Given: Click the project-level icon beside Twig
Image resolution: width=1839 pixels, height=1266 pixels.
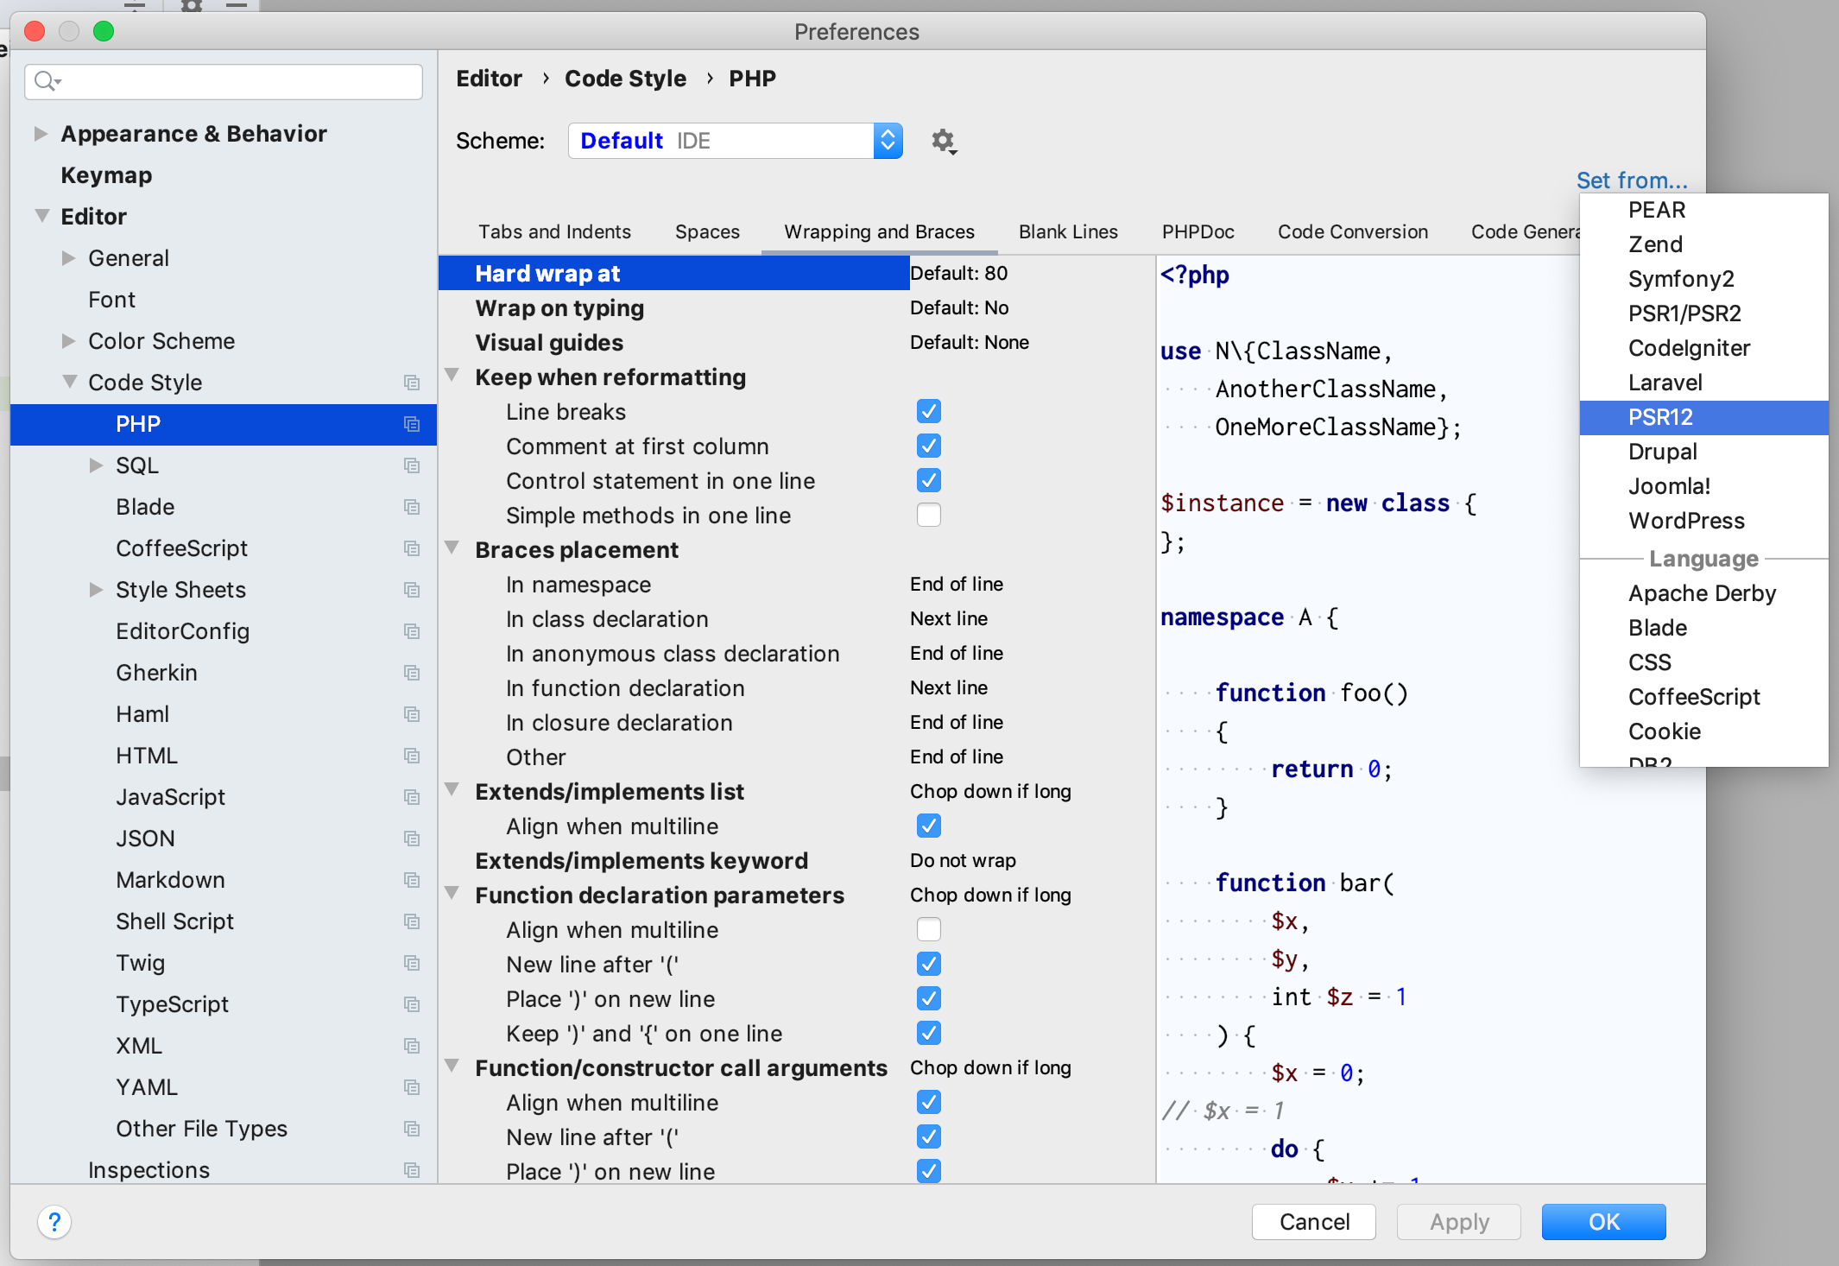Looking at the screenshot, I should coord(412,963).
